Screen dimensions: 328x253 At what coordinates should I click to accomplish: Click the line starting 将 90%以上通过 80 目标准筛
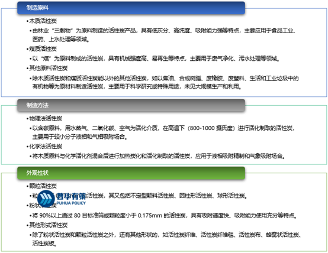[x=165, y=215]
